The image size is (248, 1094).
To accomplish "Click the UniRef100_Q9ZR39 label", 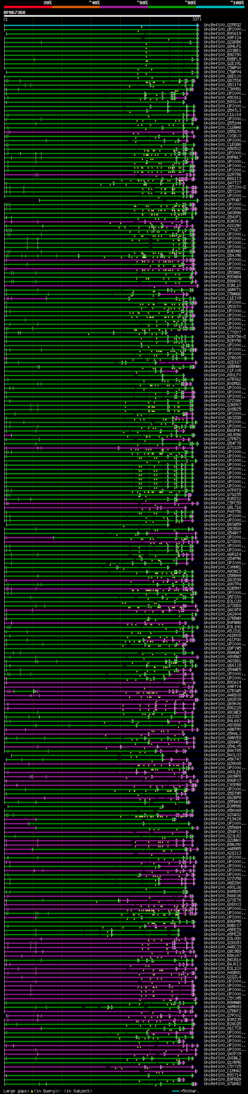I will (222, 699).
